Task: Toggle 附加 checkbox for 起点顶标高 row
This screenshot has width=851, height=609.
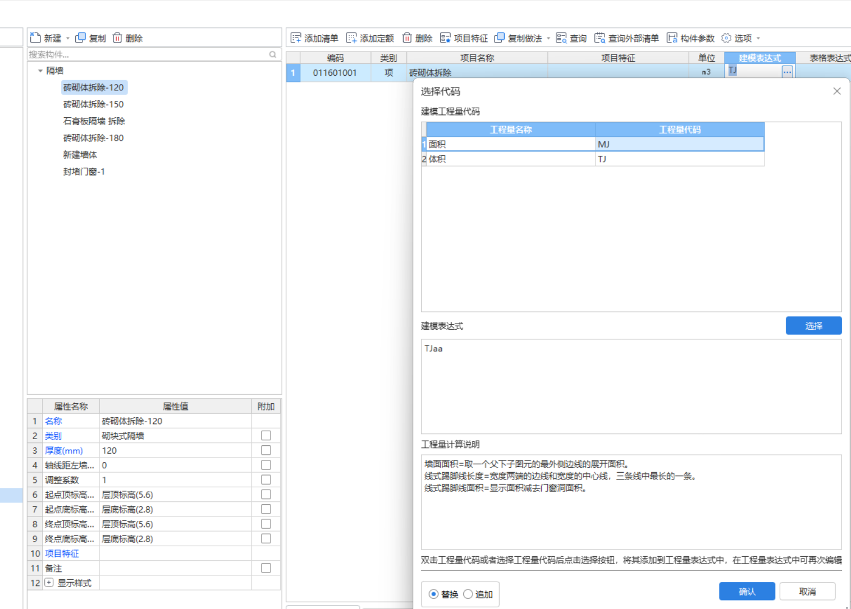Action: [266, 495]
